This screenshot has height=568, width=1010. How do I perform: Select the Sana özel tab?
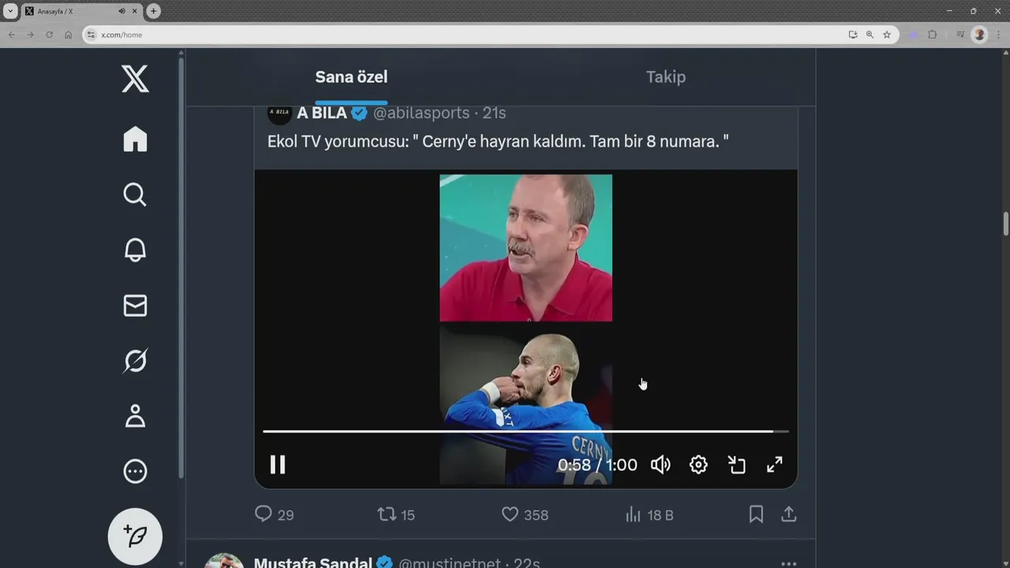(x=351, y=77)
